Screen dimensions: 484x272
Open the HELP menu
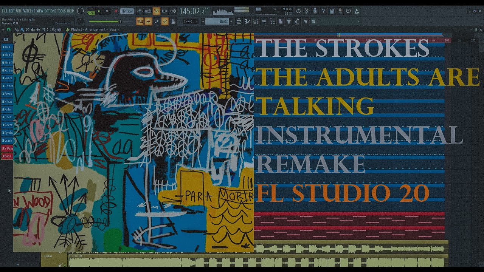coord(70,11)
